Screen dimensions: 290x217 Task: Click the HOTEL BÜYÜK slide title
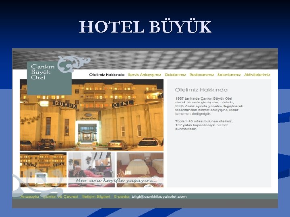(145, 27)
